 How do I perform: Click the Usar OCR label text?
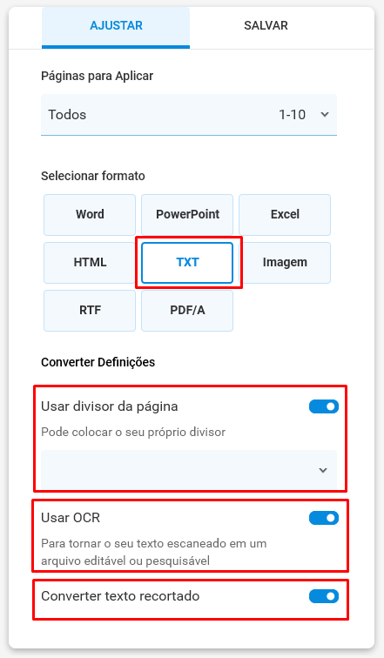tap(71, 518)
